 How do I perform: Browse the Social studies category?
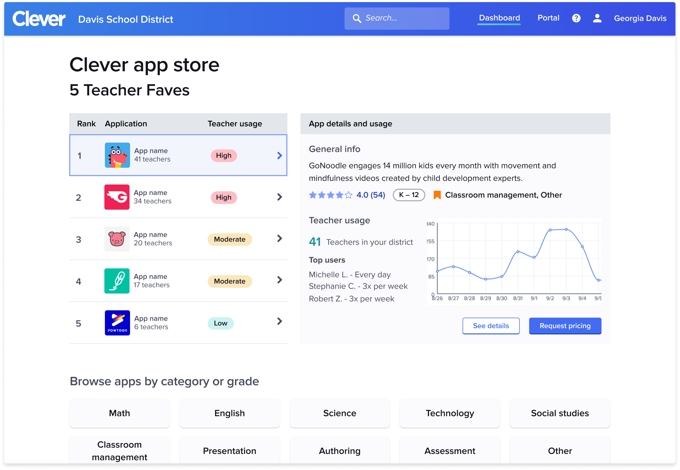(x=560, y=413)
